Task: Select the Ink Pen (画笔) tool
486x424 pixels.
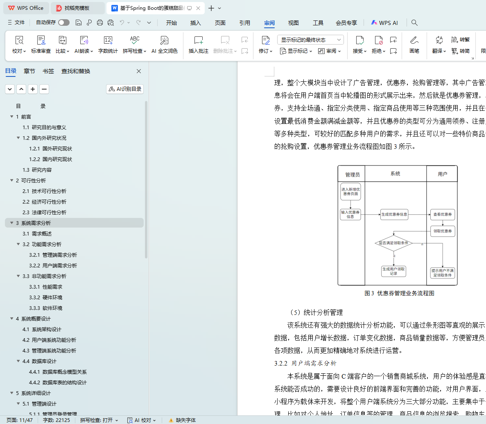Action: [414, 40]
